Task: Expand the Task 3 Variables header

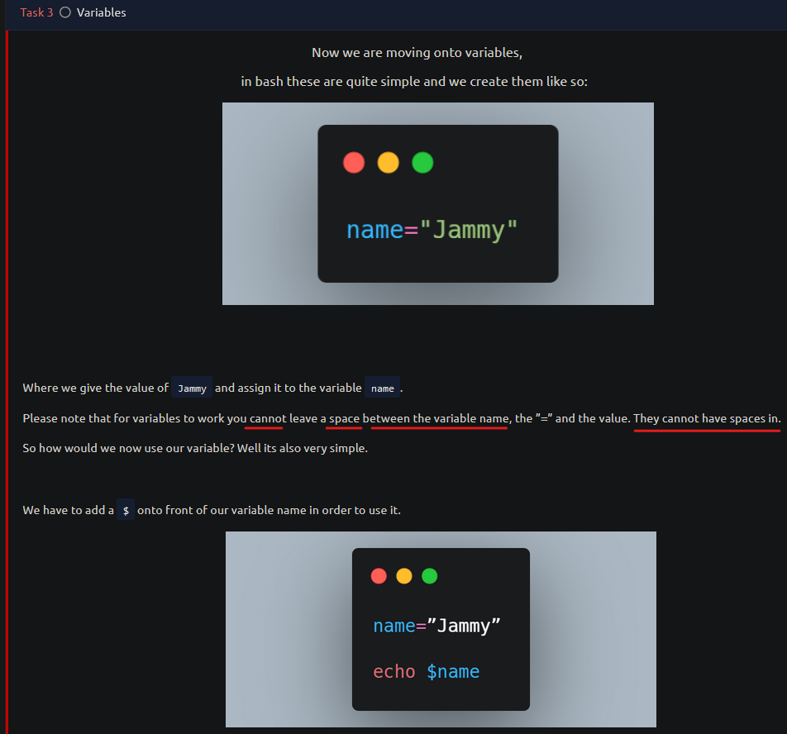Action: pyautogui.click(x=396, y=13)
